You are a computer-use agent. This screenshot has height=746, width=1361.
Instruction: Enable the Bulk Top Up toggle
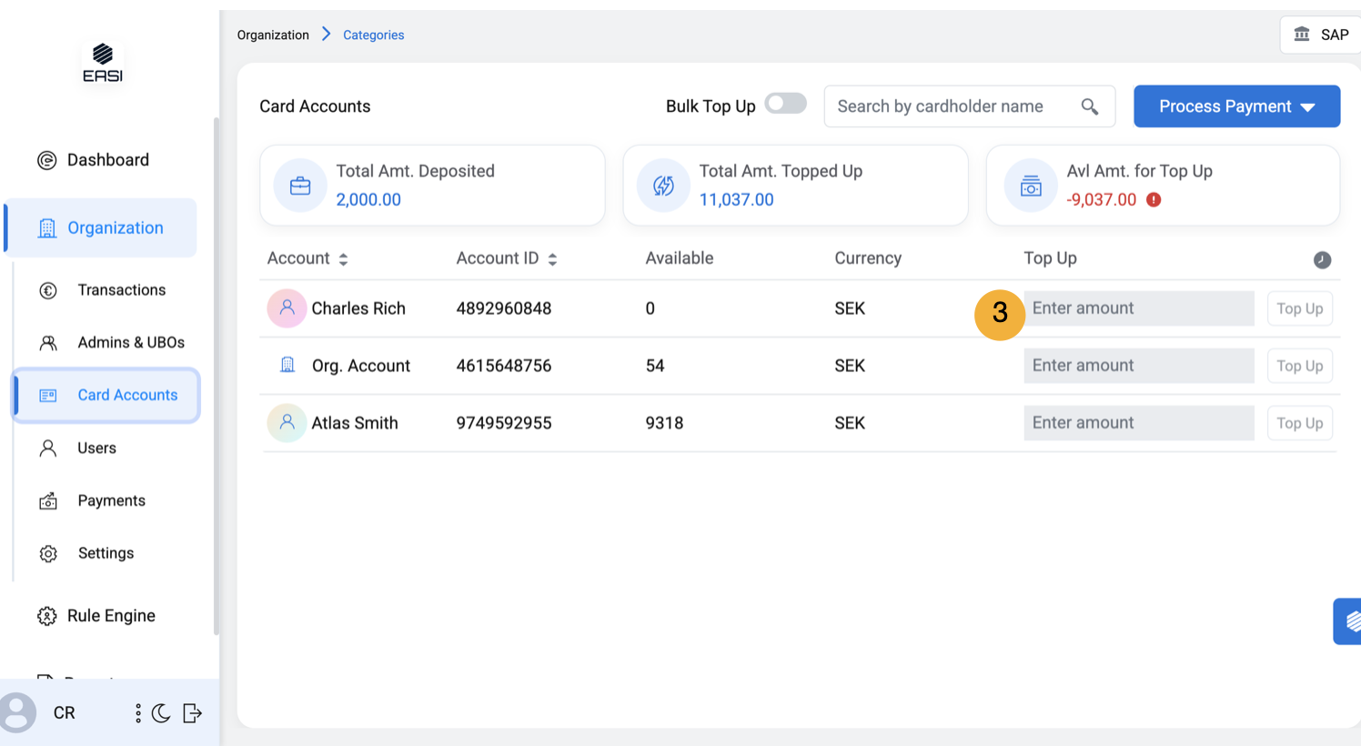785,104
